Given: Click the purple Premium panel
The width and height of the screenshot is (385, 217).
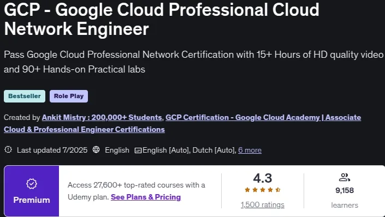Looking at the screenshot, I should [x=32, y=191].
